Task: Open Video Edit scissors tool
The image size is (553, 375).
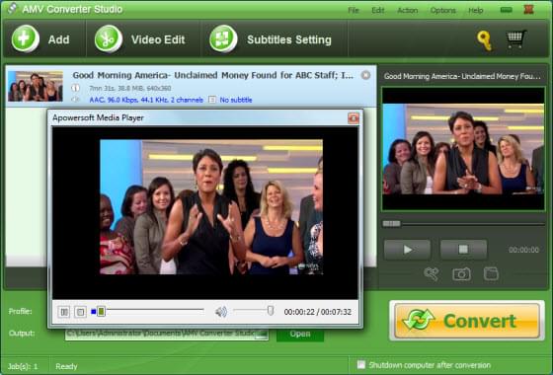Action: pyautogui.click(x=109, y=39)
